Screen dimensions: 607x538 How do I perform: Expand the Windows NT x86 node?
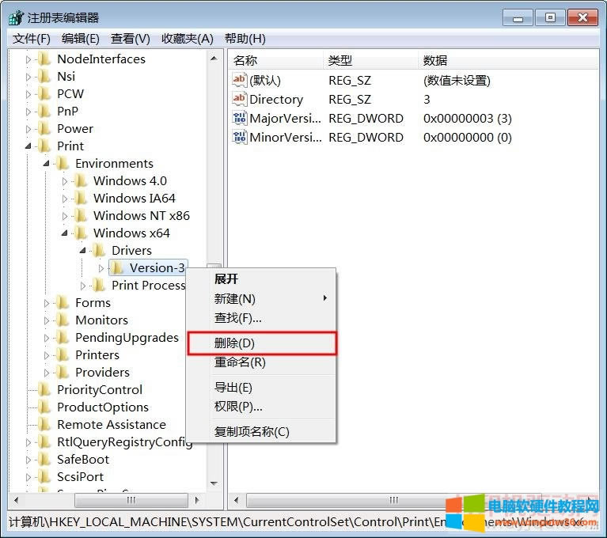pyautogui.click(x=66, y=215)
